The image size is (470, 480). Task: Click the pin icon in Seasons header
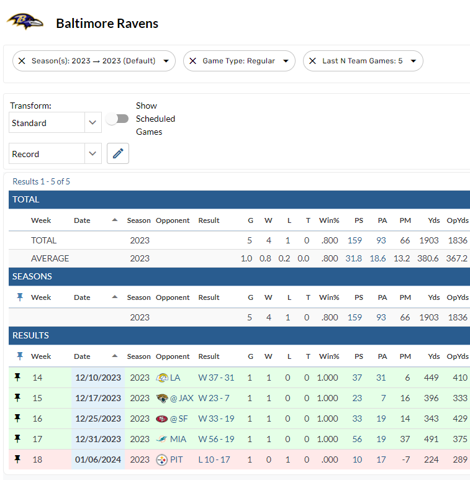(x=20, y=297)
